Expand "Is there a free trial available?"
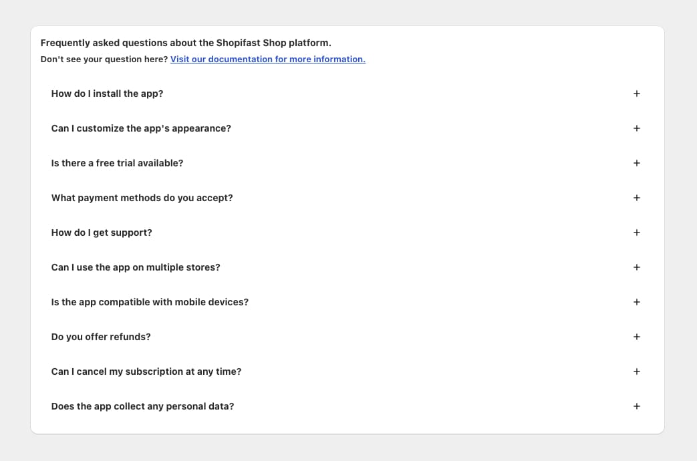Viewport: 697px width, 461px height. (117, 163)
